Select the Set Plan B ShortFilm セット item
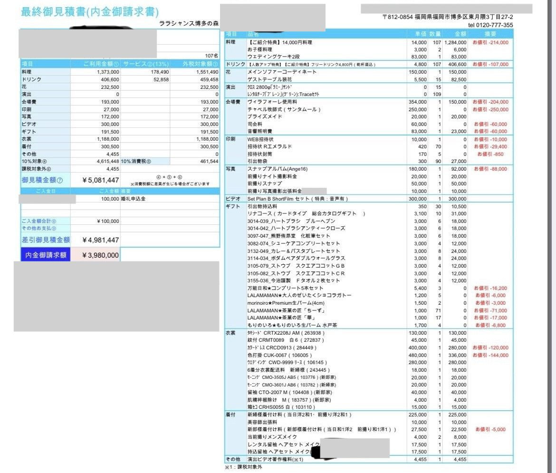556x473 pixels. coord(297,199)
